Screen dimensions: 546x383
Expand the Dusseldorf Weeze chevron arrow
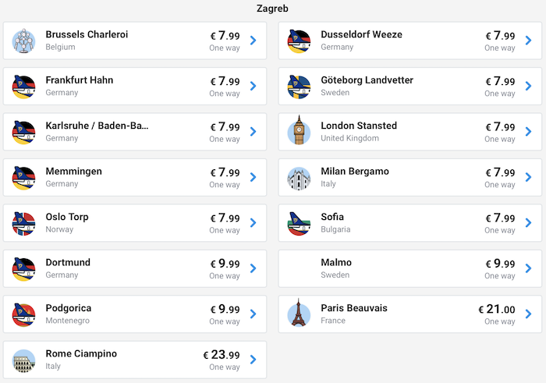pos(529,41)
